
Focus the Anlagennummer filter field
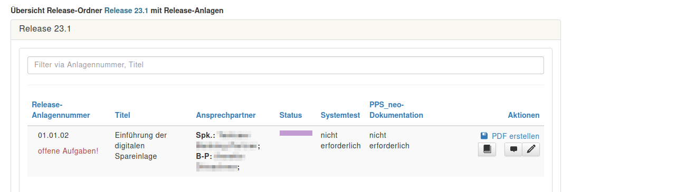tap(285, 65)
